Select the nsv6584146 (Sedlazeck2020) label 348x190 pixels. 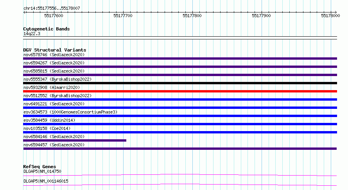(x=54, y=137)
